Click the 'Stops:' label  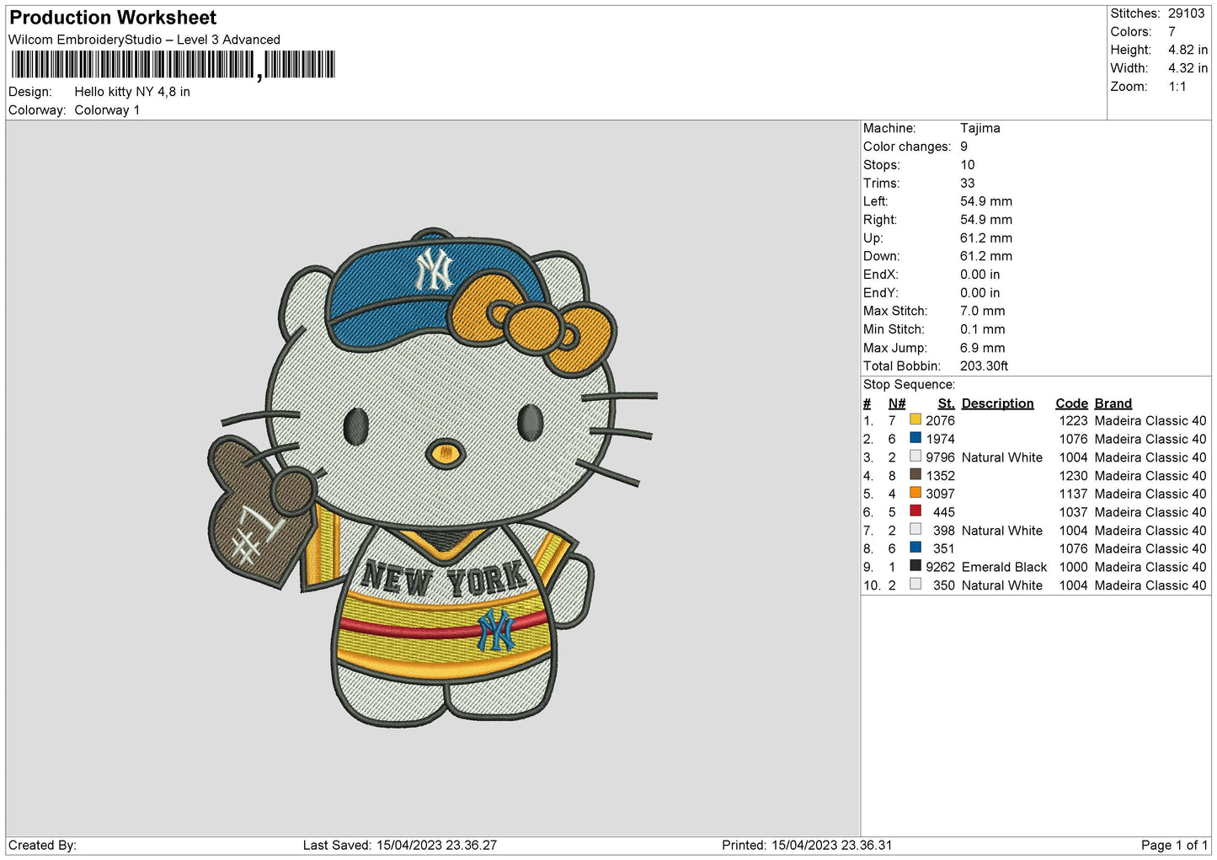tap(881, 165)
